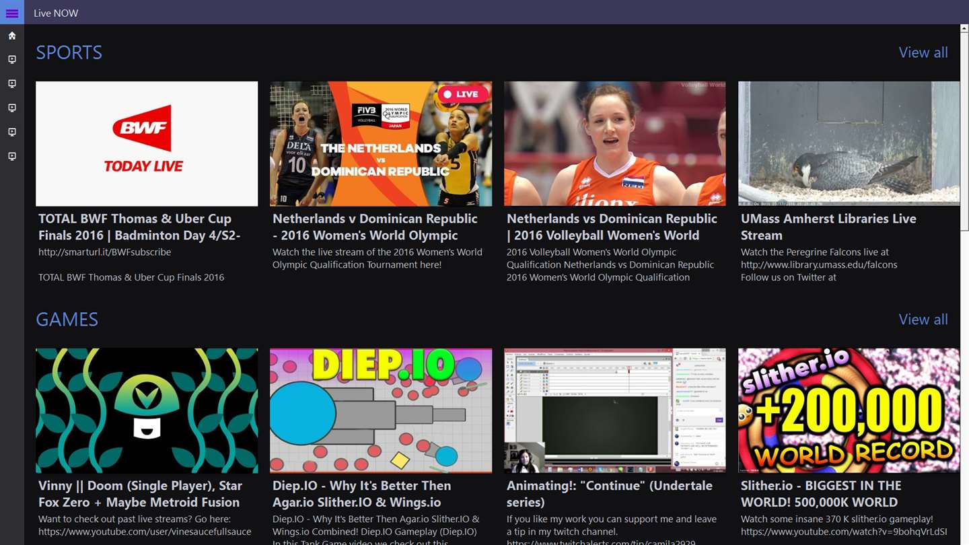Click the SPORTS section heading
The width and height of the screenshot is (969, 545).
pos(69,52)
